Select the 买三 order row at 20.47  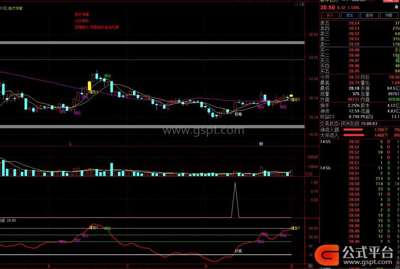click(x=360, y=60)
